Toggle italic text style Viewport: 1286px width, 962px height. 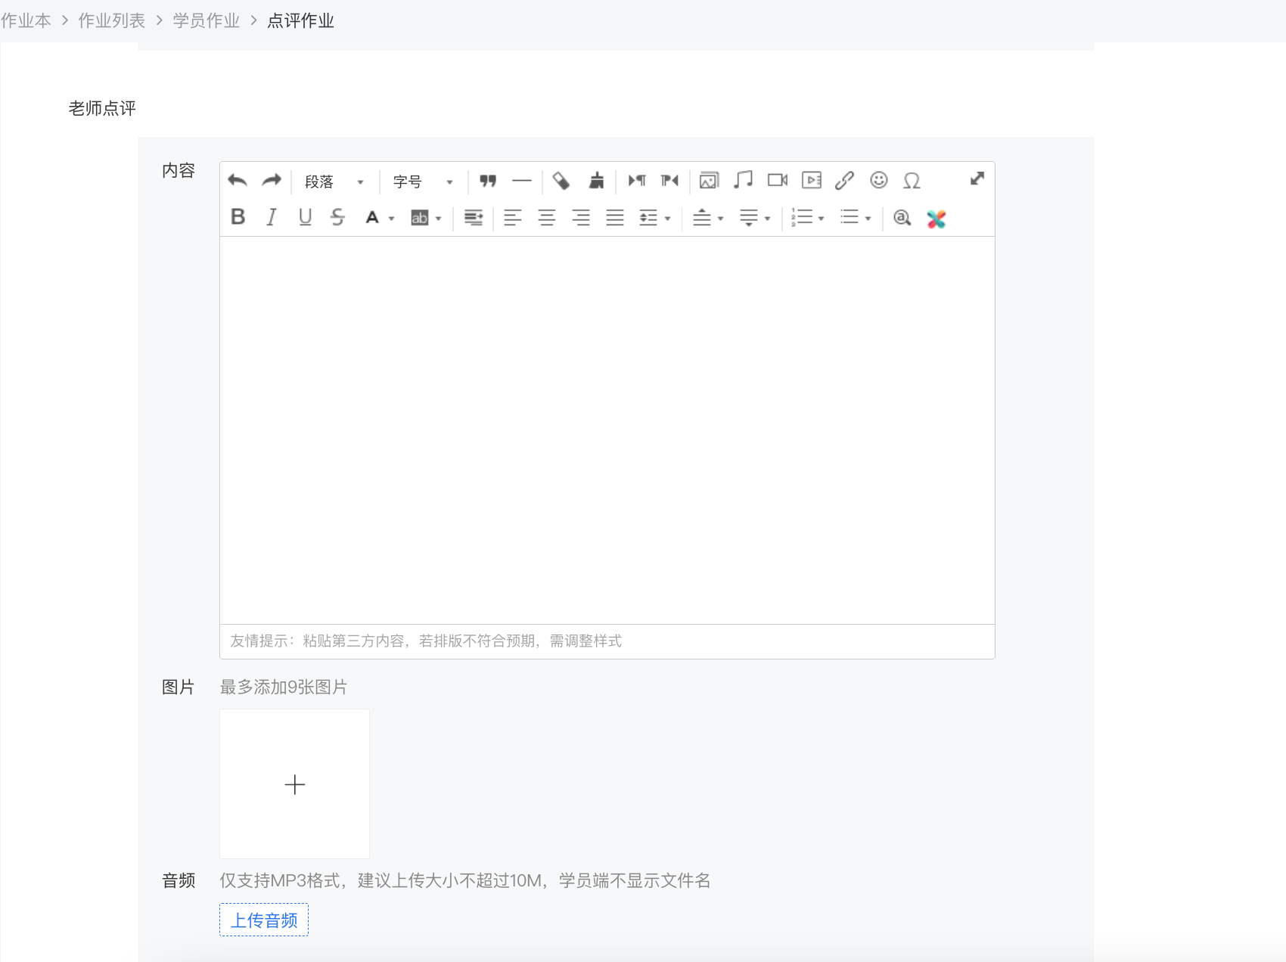tap(271, 217)
